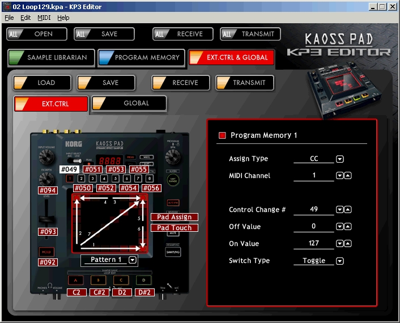This screenshot has width=400, height=323.
Task: Select the D#2 sample bank label
Action: [144, 292]
